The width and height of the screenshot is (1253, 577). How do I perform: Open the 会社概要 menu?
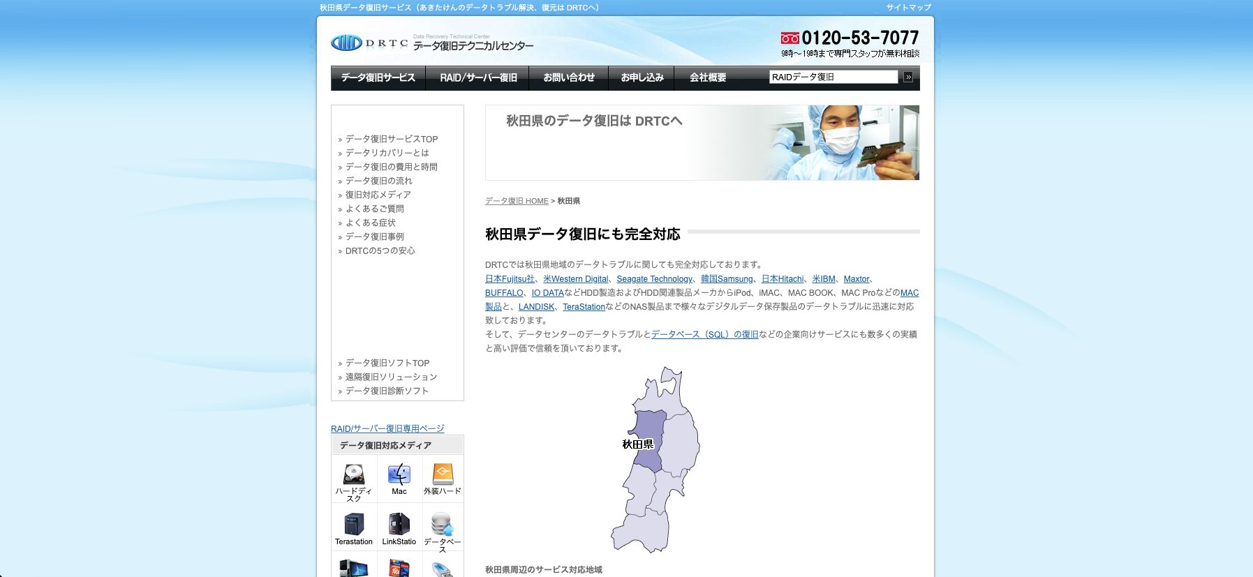(x=708, y=77)
